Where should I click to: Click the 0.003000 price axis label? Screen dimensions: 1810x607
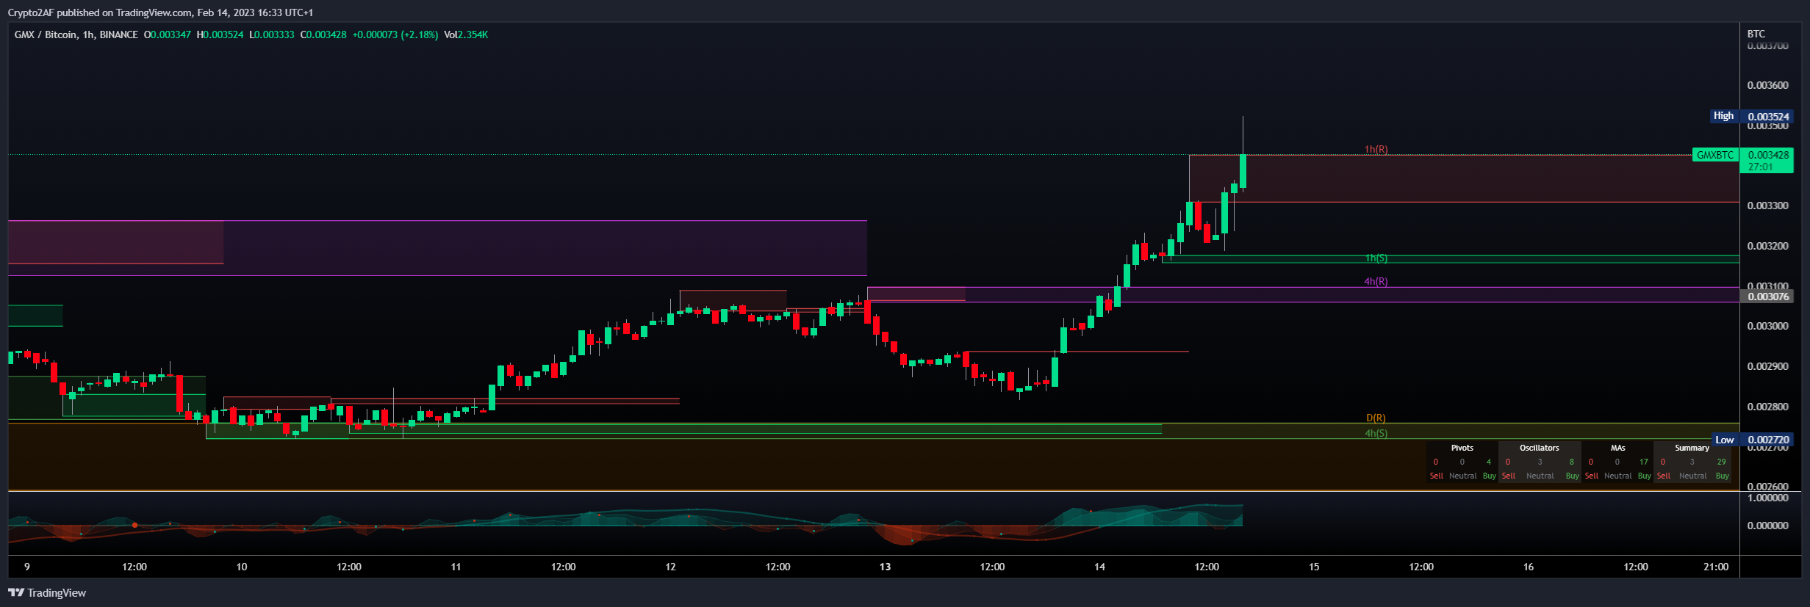[x=1767, y=326]
